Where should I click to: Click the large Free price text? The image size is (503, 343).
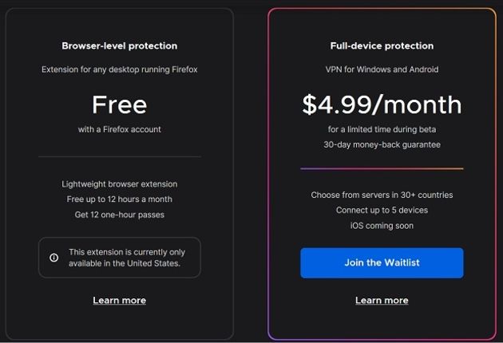click(x=119, y=104)
